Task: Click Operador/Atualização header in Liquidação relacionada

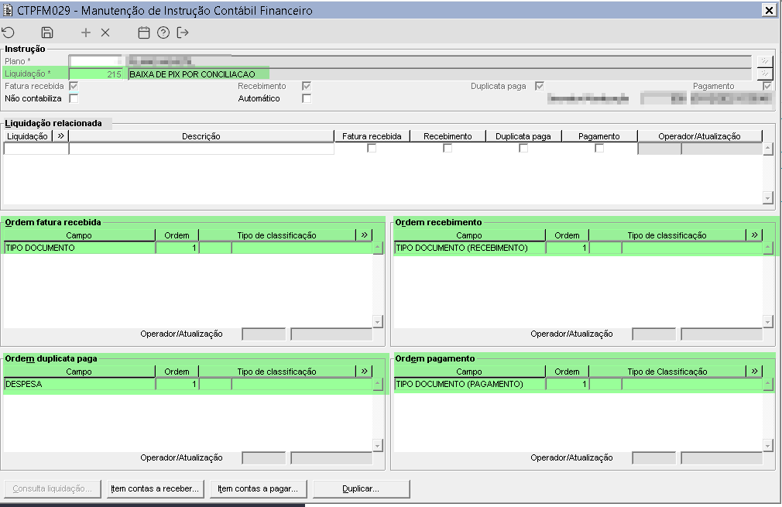Action: point(700,136)
